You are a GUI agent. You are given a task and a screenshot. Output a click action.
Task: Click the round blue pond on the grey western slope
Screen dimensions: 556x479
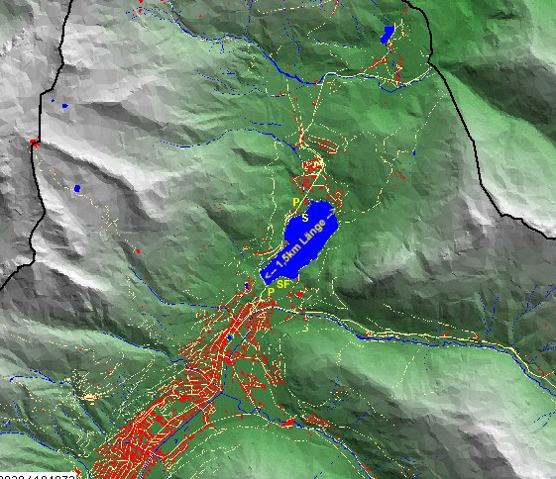[77, 188]
